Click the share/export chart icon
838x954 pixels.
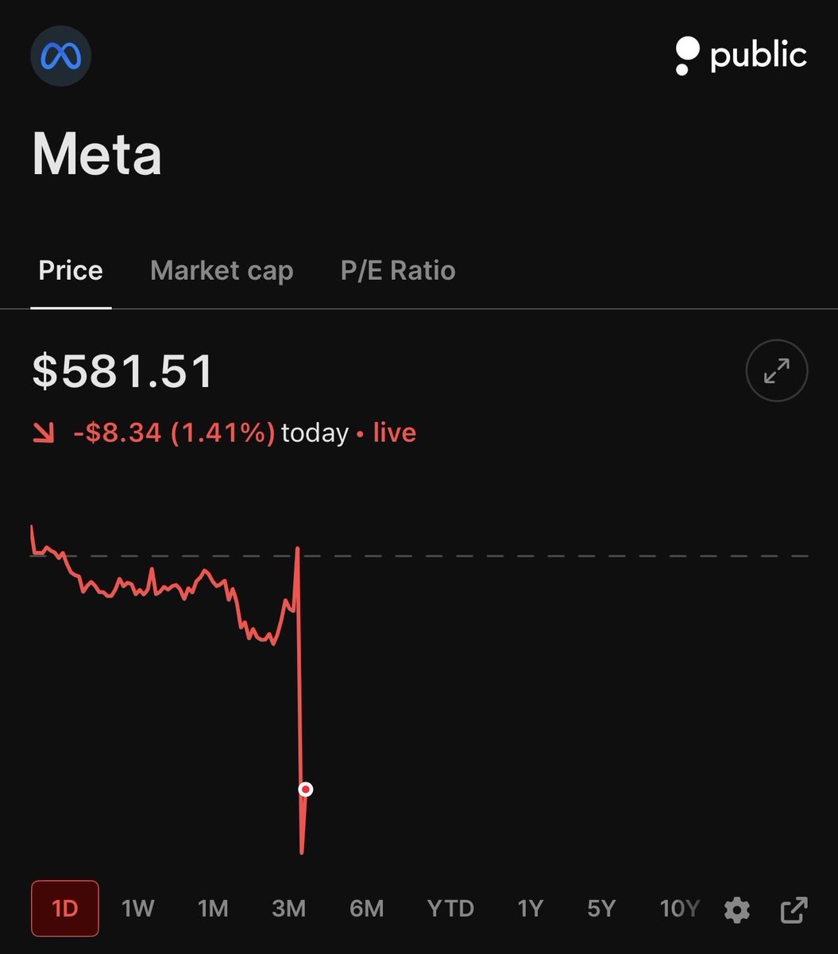pos(794,909)
